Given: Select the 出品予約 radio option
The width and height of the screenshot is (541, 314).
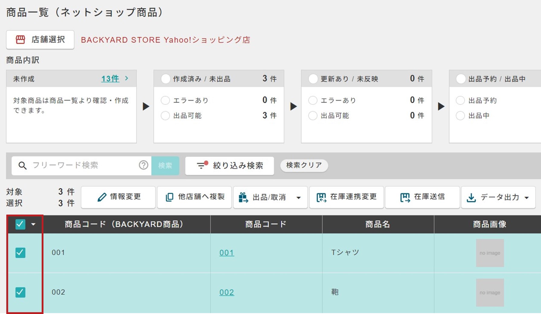Looking at the screenshot, I should 460,100.
